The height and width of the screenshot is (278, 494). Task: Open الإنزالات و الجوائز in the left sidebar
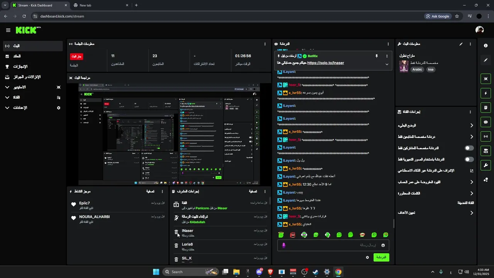coord(33,77)
